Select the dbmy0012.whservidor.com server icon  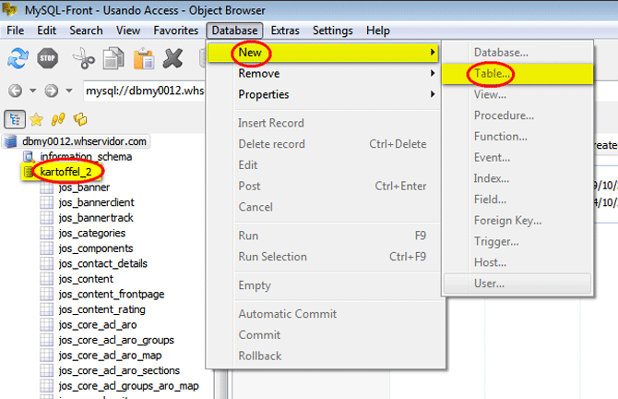tap(11, 141)
